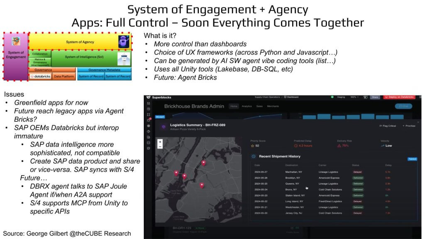The image size is (425, 239).
Task: Click the purple Logistics Summary cube icon
Action: tap(164, 127)
